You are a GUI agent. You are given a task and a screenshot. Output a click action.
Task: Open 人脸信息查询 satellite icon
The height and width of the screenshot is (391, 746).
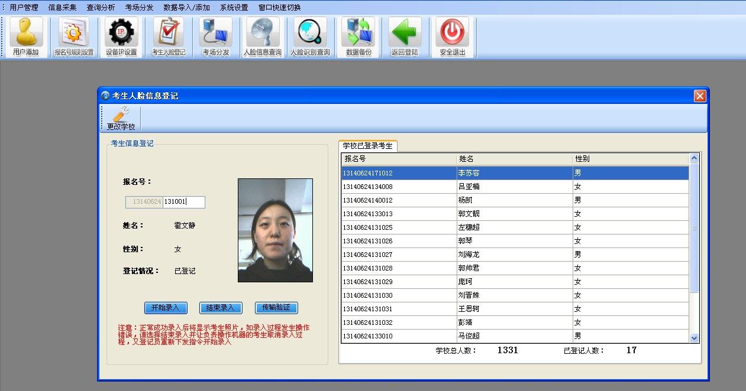(x=263, y=37)
